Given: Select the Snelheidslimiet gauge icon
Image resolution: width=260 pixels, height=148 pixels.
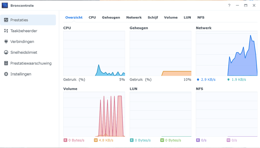Looking at the screenshot, I should [x=6, y=52].
